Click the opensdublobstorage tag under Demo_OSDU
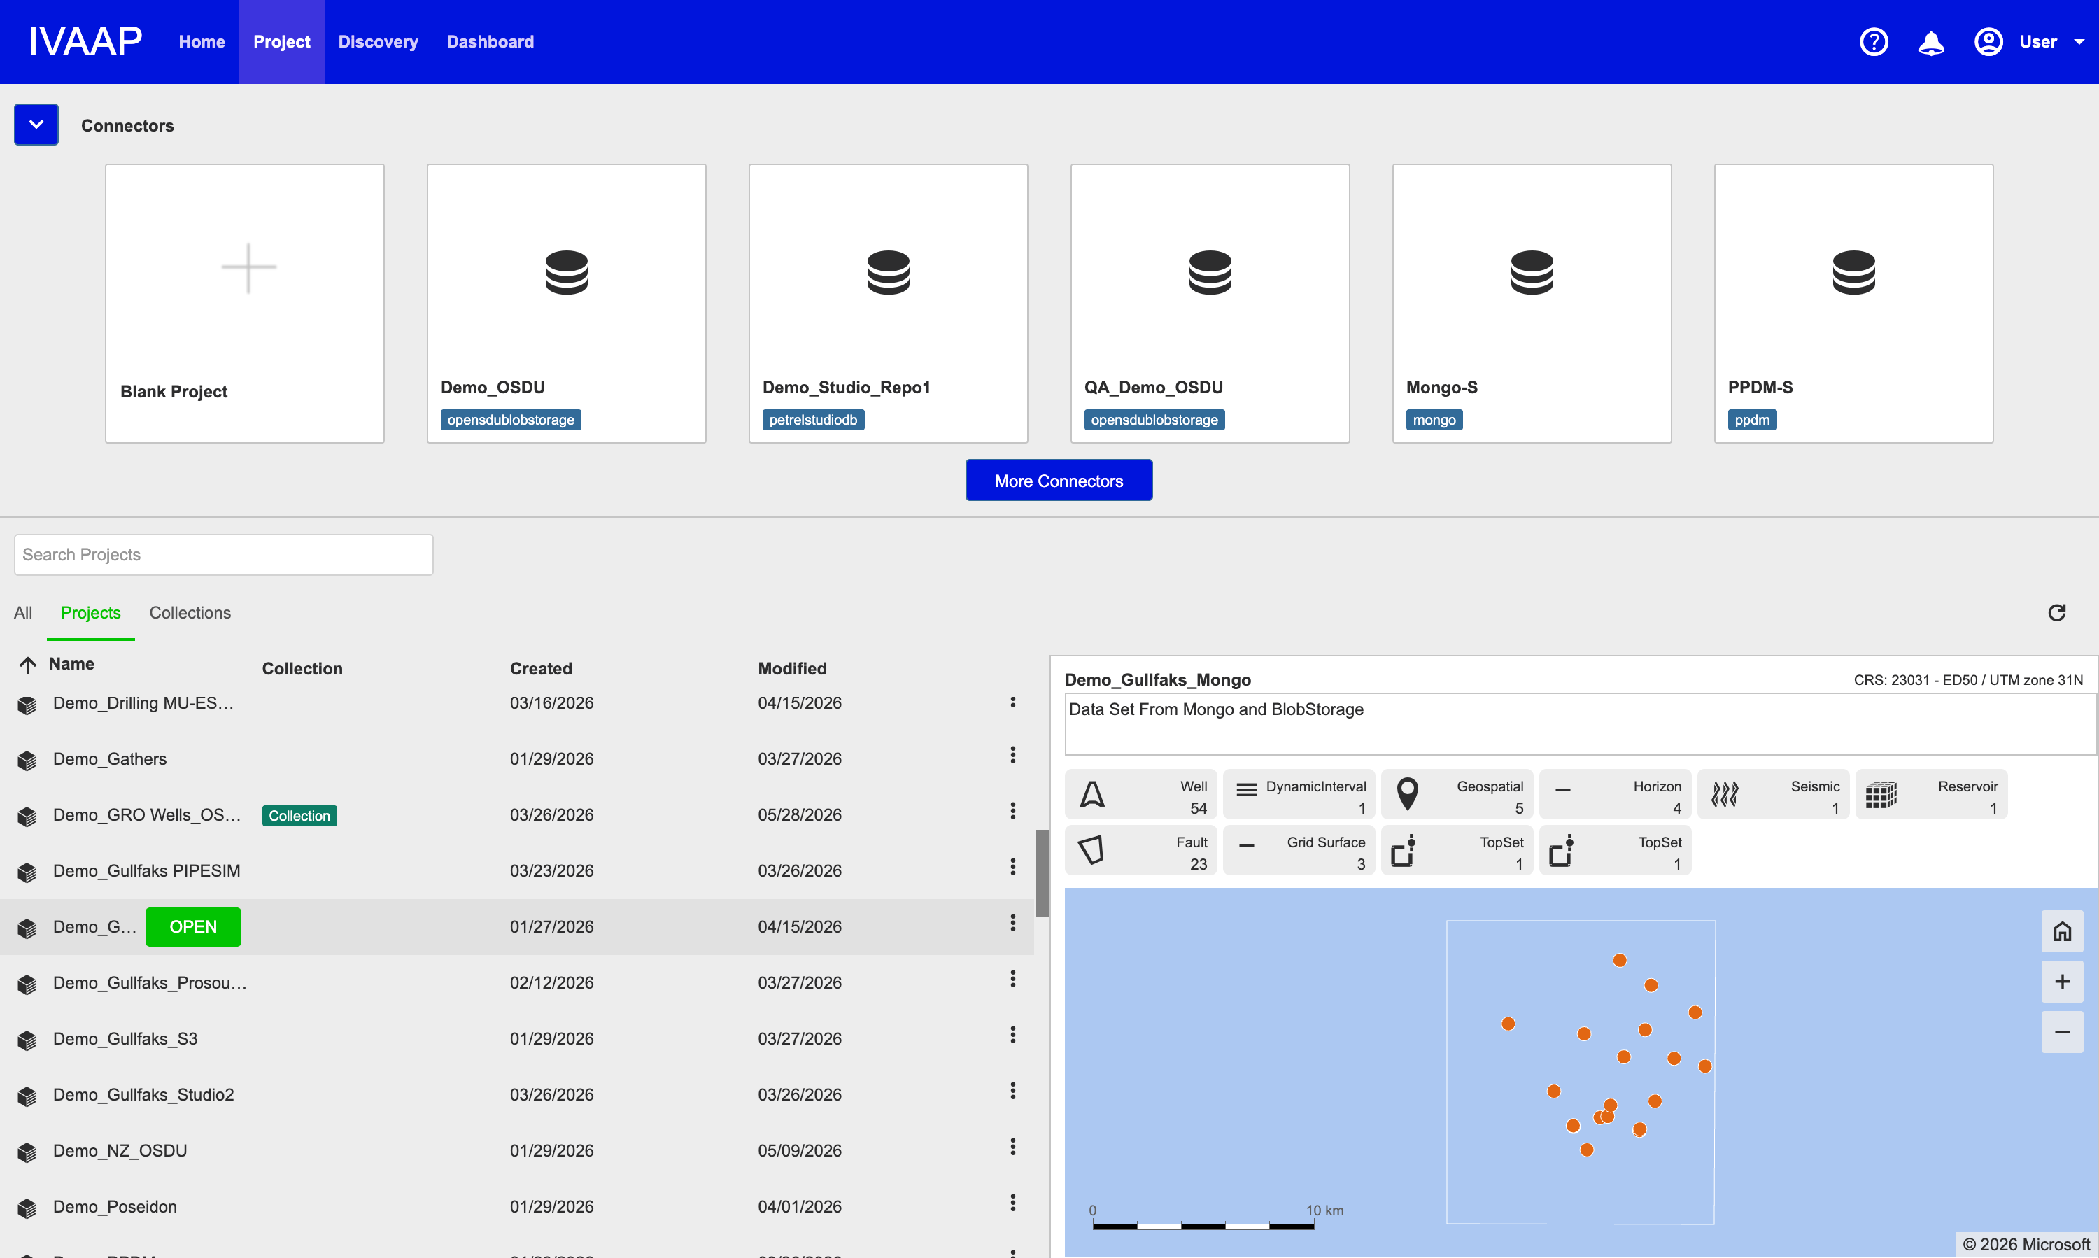The image size is (2099, 1258). [510, 420]
